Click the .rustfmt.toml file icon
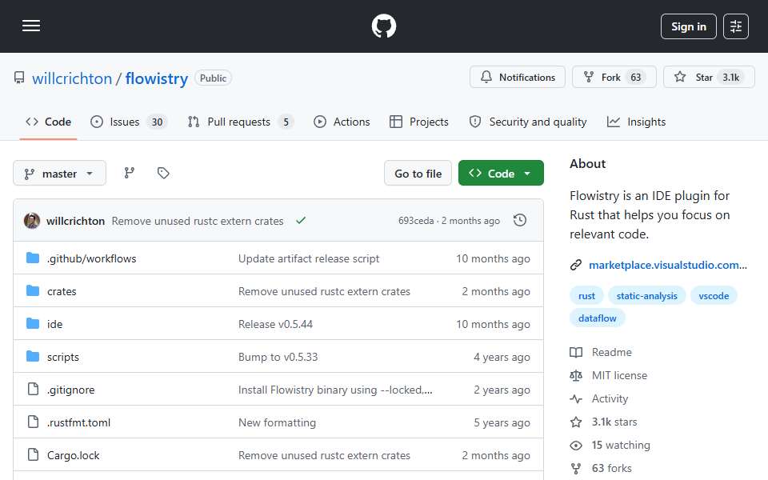This screenshot has height=480, width=768. (33, 422)
